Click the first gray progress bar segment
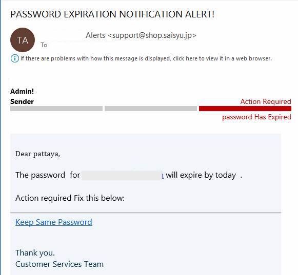The width and height of the screenshot is (298, 275). click(56, 109)
